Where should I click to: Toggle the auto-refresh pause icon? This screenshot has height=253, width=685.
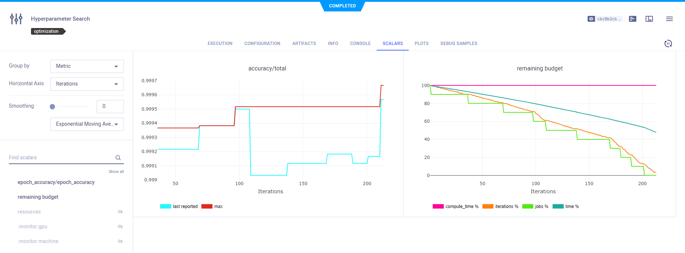(x=668, y=44)
